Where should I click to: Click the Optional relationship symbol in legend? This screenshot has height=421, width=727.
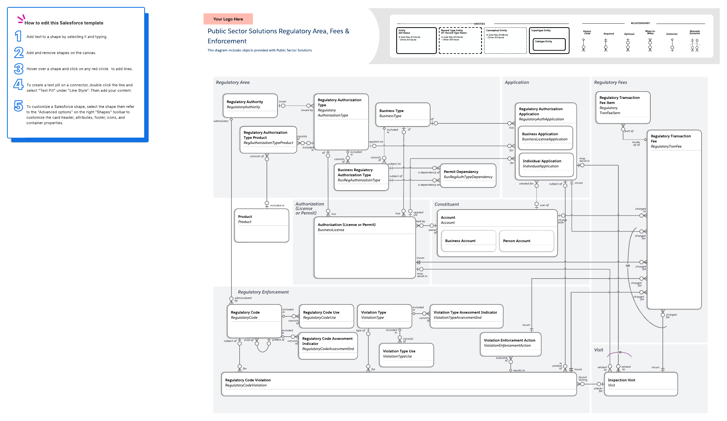[x=628, y=45]
